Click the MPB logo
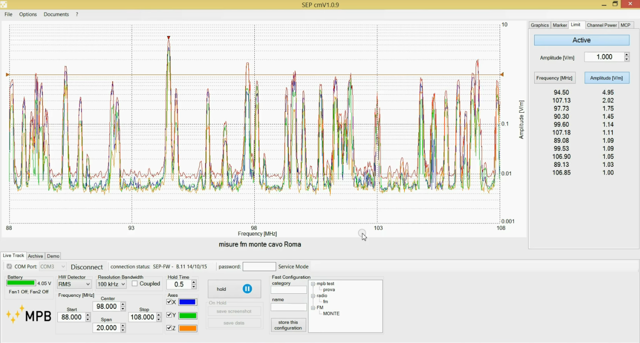This screenshot has height=343, width=640. coord(29,315)
